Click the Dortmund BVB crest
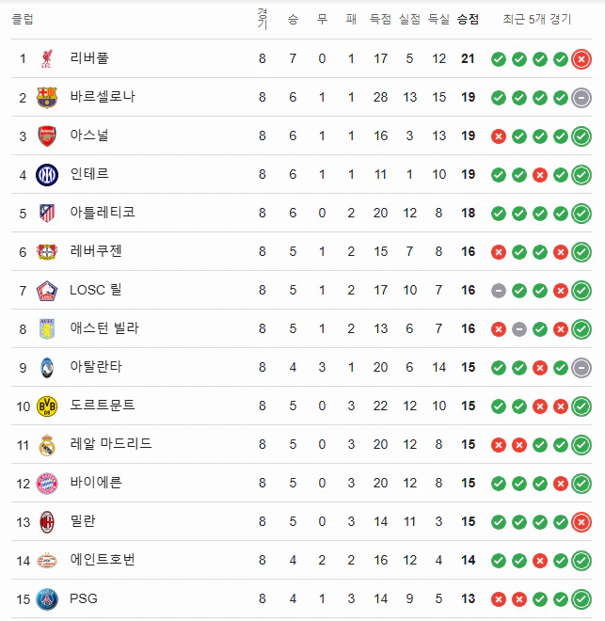This screenshot has width=605, height=621. [x=47, y=406]
